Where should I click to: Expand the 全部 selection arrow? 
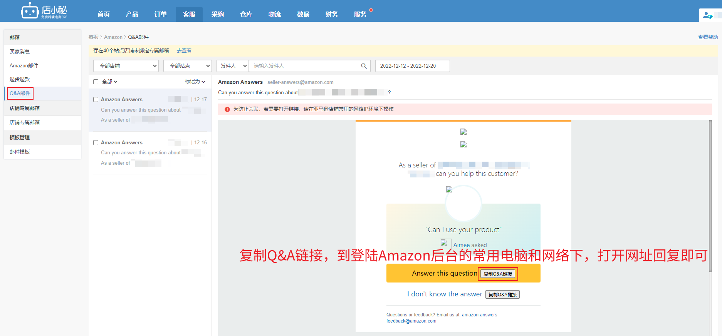click(x=116, y=82)
